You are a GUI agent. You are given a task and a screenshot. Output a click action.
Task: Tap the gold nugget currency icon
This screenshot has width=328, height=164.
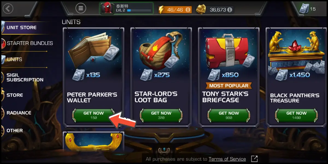click(x=202, y=10)
